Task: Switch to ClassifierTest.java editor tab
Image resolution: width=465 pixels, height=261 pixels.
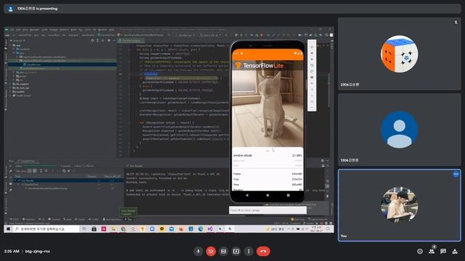Action: click(131, 41)
